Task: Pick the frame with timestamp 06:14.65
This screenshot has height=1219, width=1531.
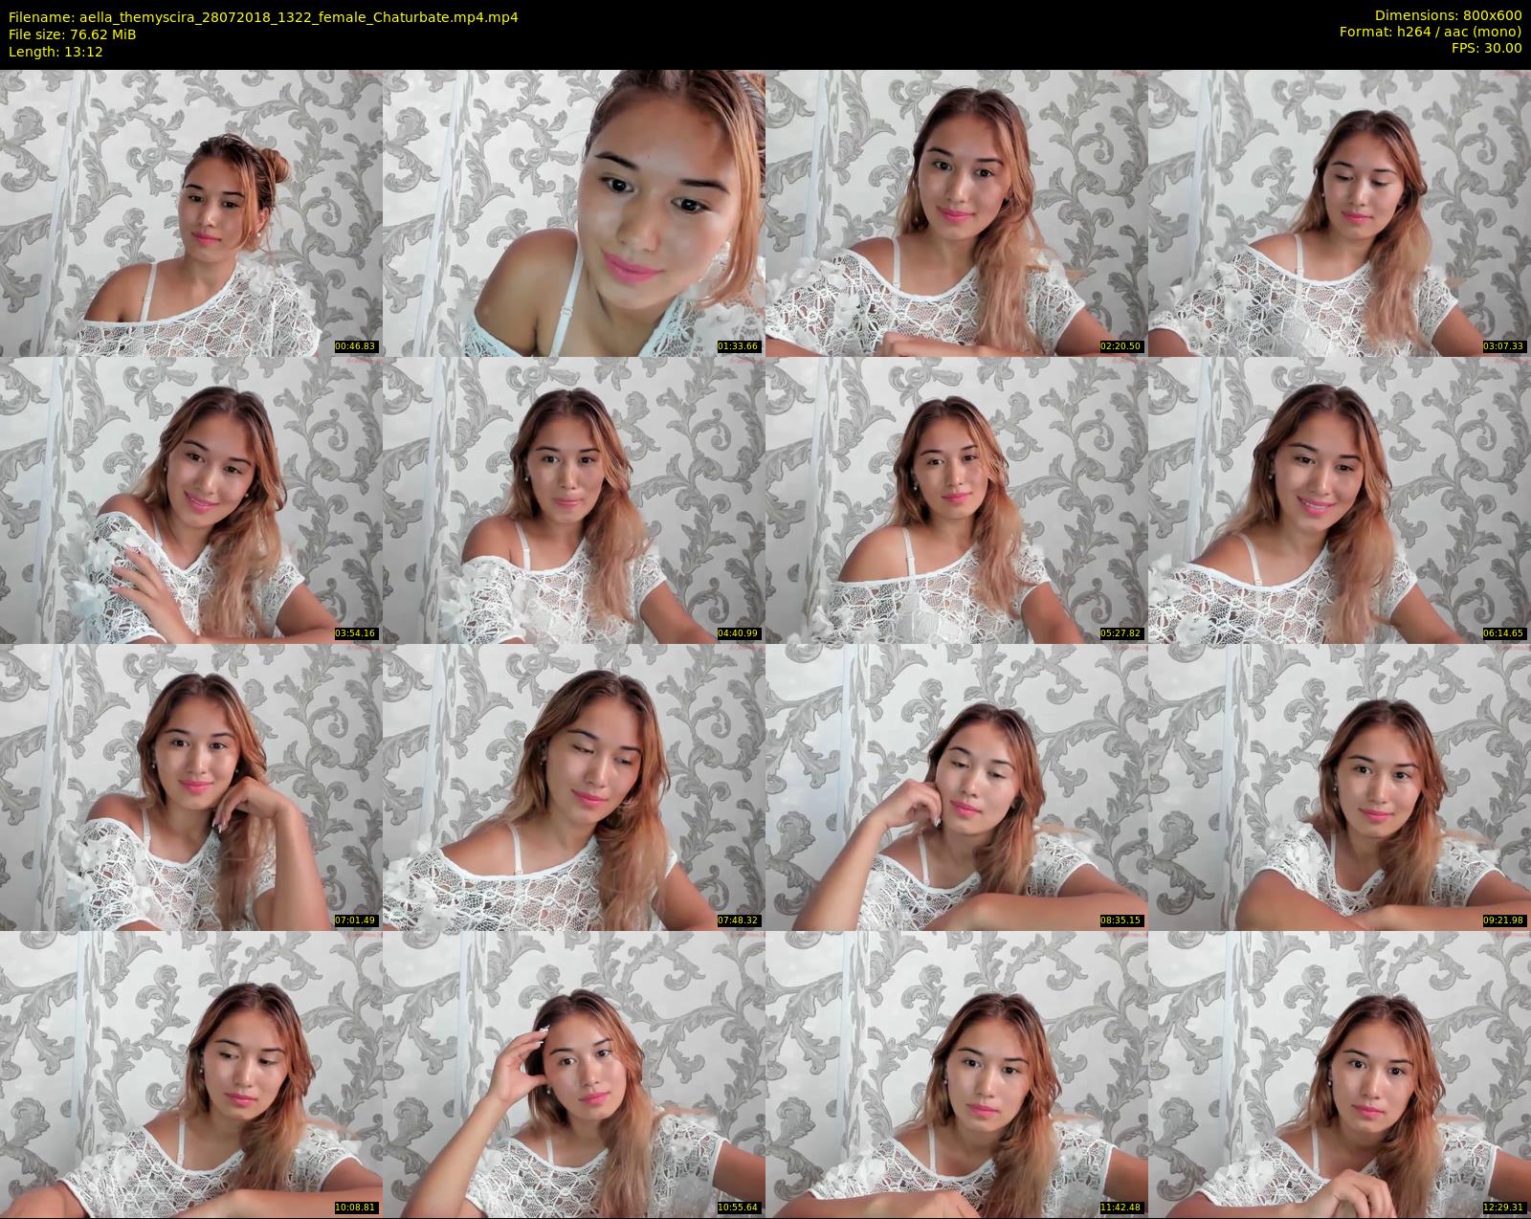Action: 1340,499
